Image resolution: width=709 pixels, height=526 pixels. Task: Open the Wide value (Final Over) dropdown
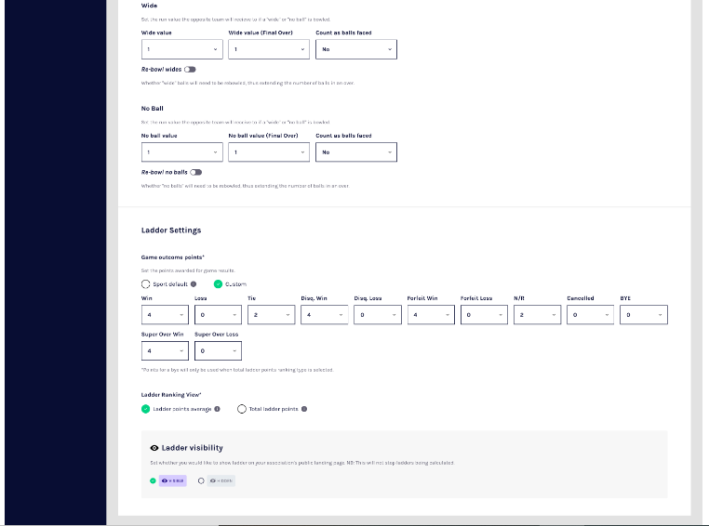269,49
